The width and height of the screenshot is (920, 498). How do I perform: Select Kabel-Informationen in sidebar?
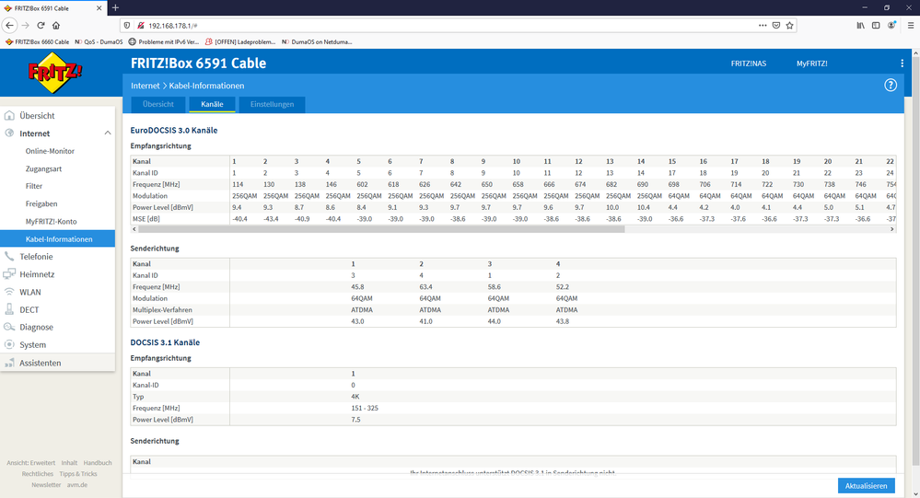57,238
